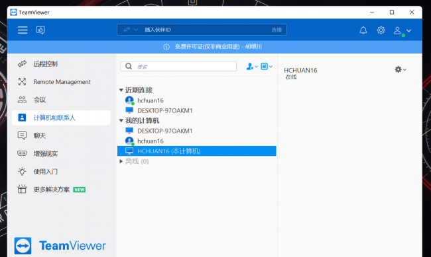Select DESKTOP-97OAKM1 under 我的计算机
The image size is (431, 257).
[x=197, y=131]
